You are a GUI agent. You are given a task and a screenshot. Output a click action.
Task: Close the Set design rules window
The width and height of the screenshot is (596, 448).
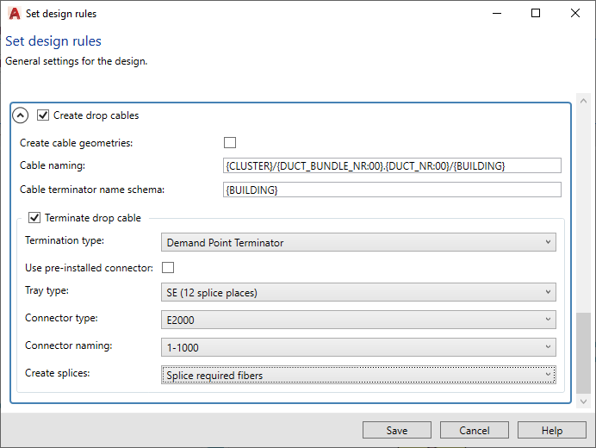[x=575, y=13]
